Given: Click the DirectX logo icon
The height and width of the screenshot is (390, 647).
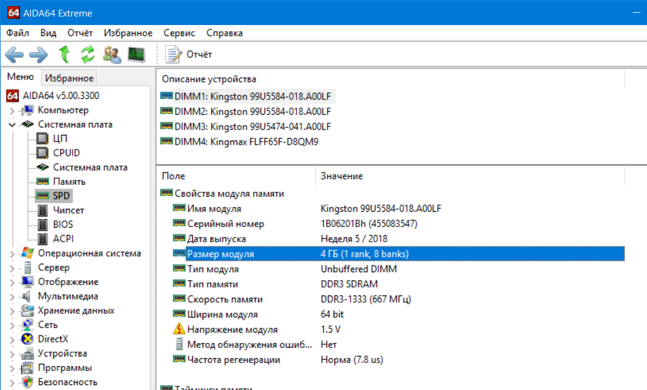Looking at the screenshot, I should [x=27, y=339].
